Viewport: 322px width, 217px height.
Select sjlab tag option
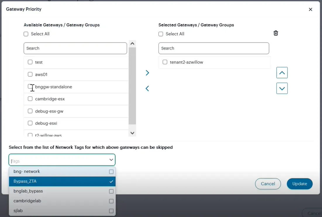(62, 211)
